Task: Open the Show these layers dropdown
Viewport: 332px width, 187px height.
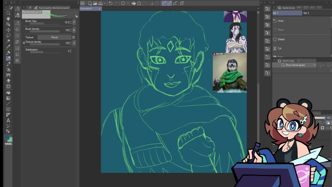Action: pyautogui.click(x=294, y=65)
